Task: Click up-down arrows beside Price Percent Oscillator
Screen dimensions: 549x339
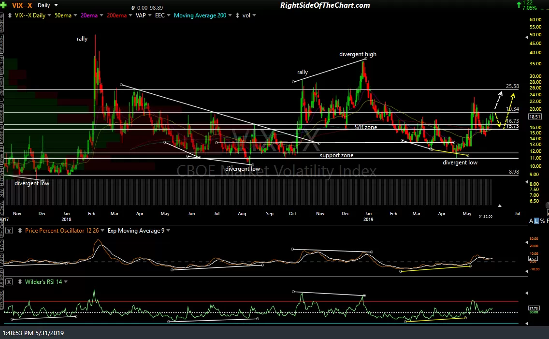Action: pyautogui.click(x=20, y=231)
